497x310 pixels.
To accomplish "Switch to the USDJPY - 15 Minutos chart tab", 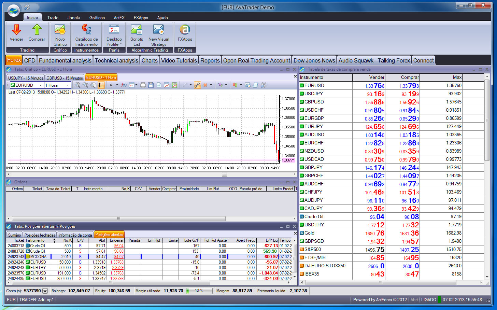I will 26,78.
